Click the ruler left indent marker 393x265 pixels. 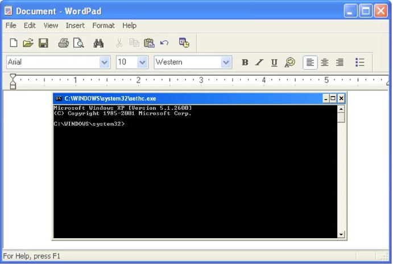13,81
